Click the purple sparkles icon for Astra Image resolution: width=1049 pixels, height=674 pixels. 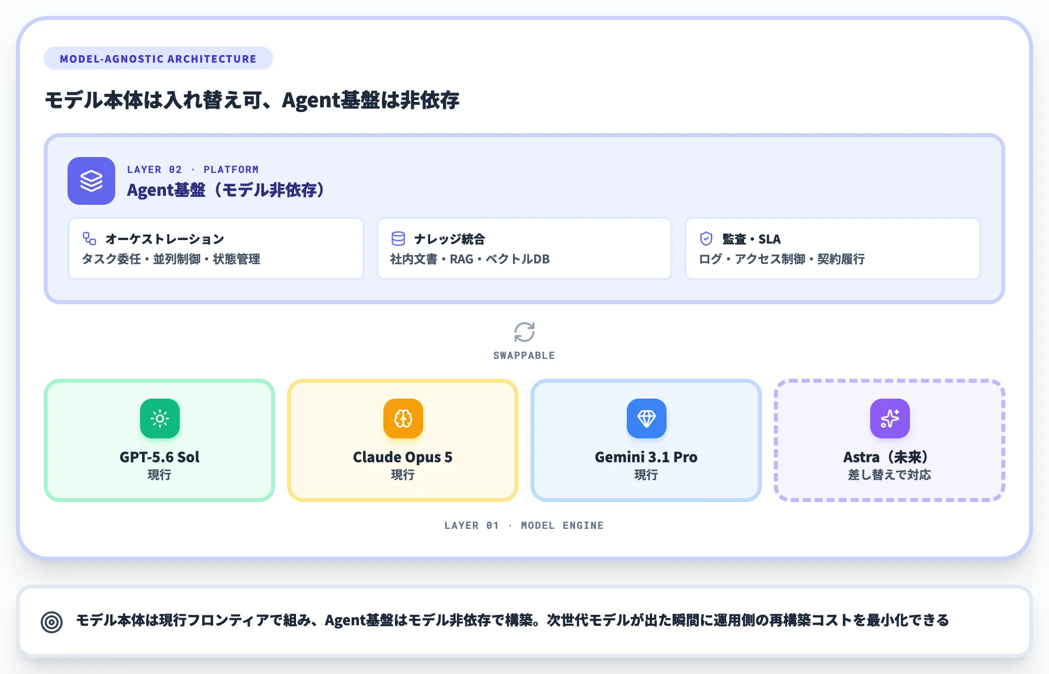click(890, 419)
